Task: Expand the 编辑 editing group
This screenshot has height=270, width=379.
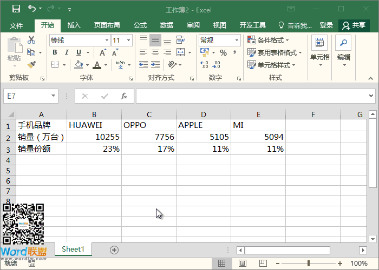Action: pos(344,51)
